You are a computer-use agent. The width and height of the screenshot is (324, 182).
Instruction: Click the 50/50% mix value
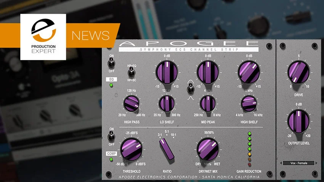point(209,133)
